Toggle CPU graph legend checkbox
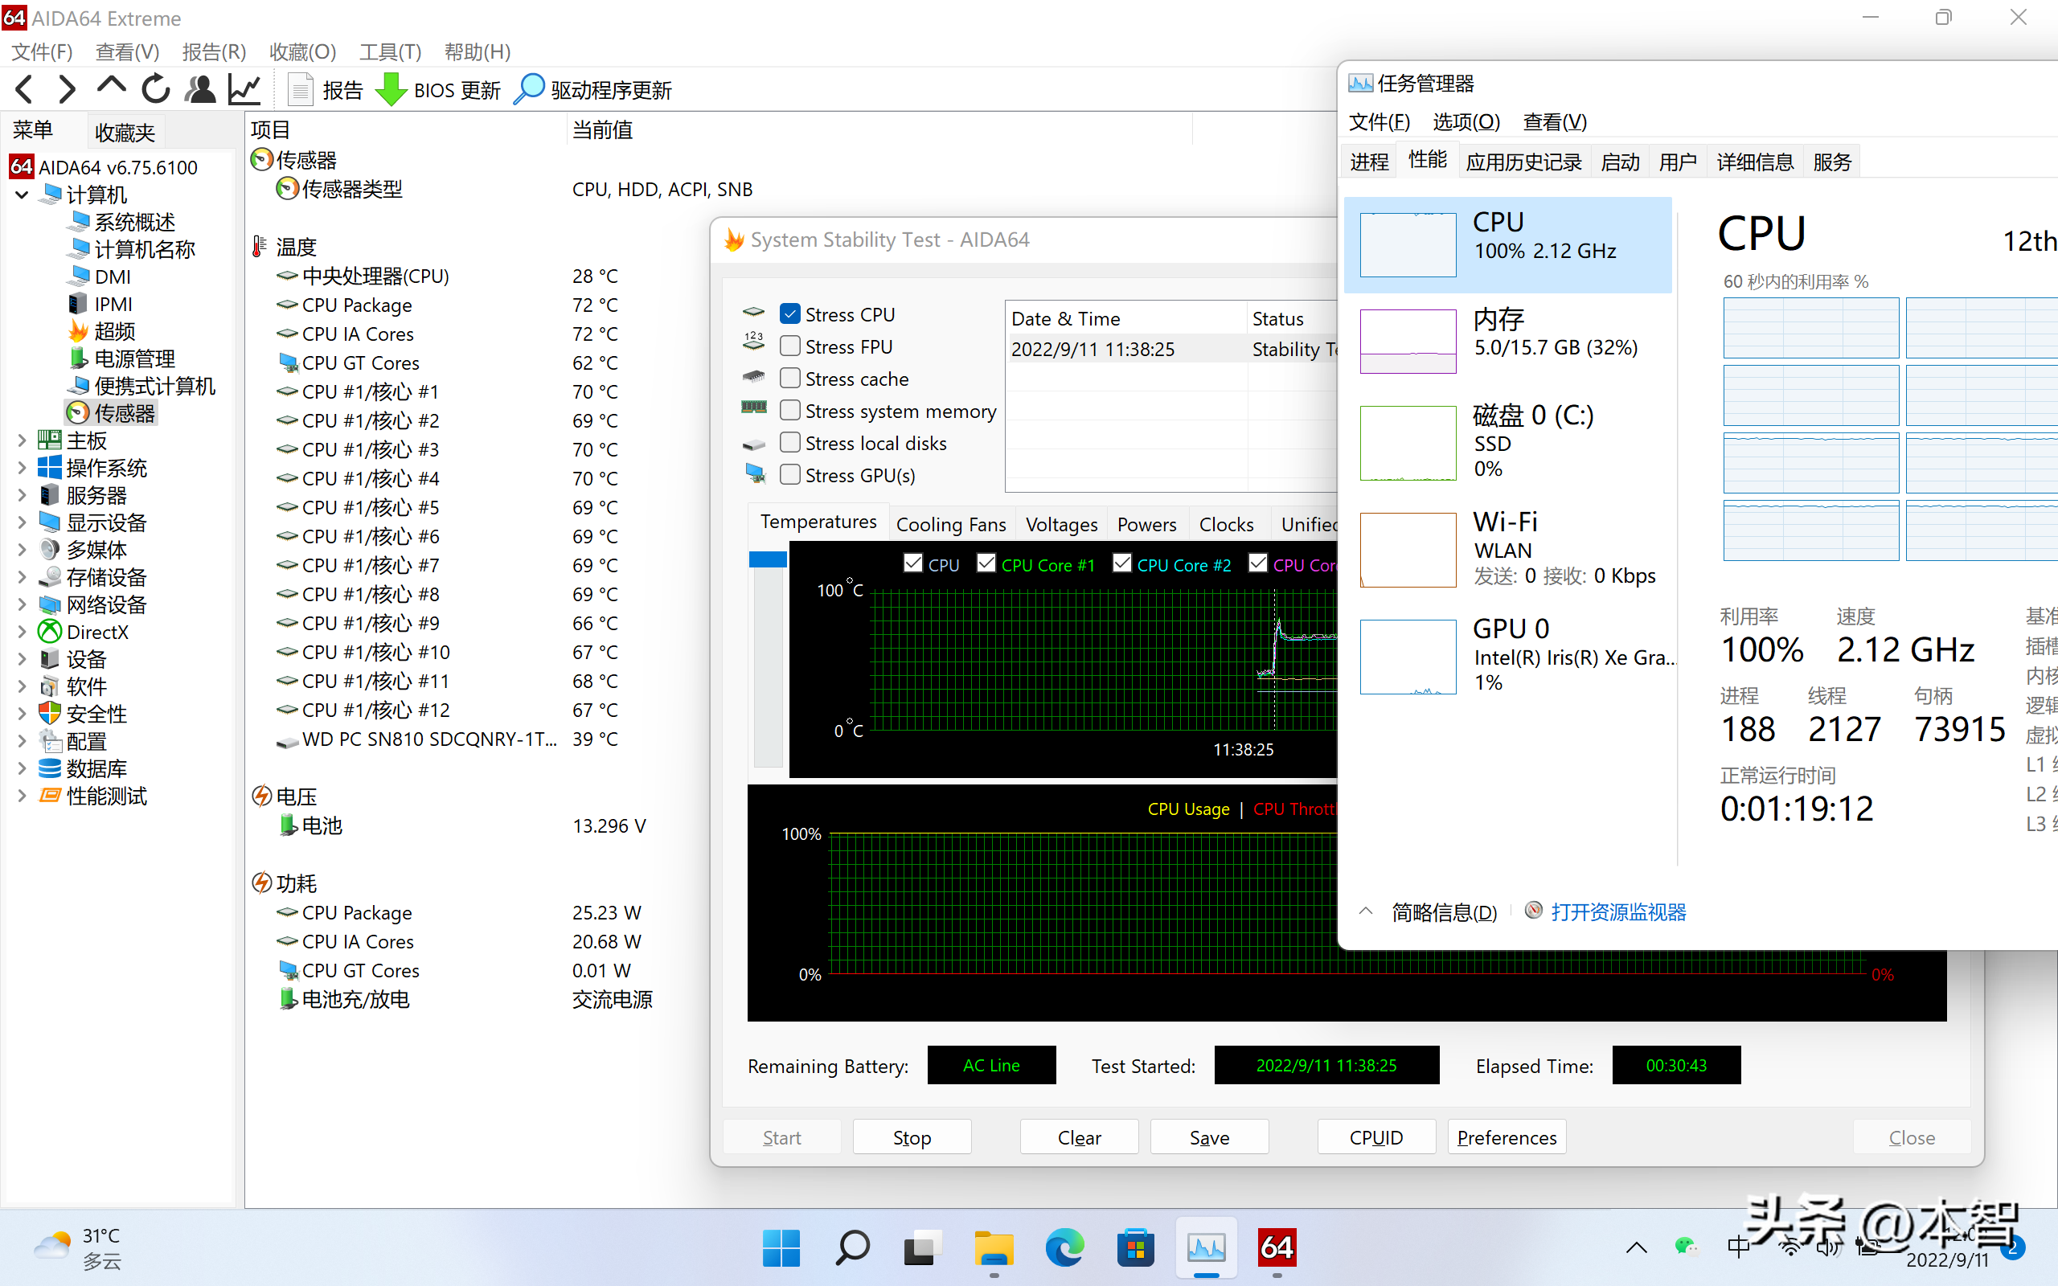The image size is (2058, 1286). coord(912,563)
